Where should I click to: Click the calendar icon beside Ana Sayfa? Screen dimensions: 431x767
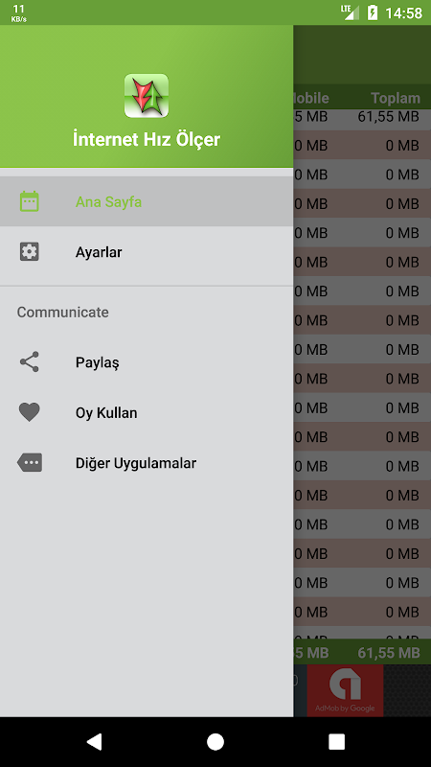click(30, 201)
